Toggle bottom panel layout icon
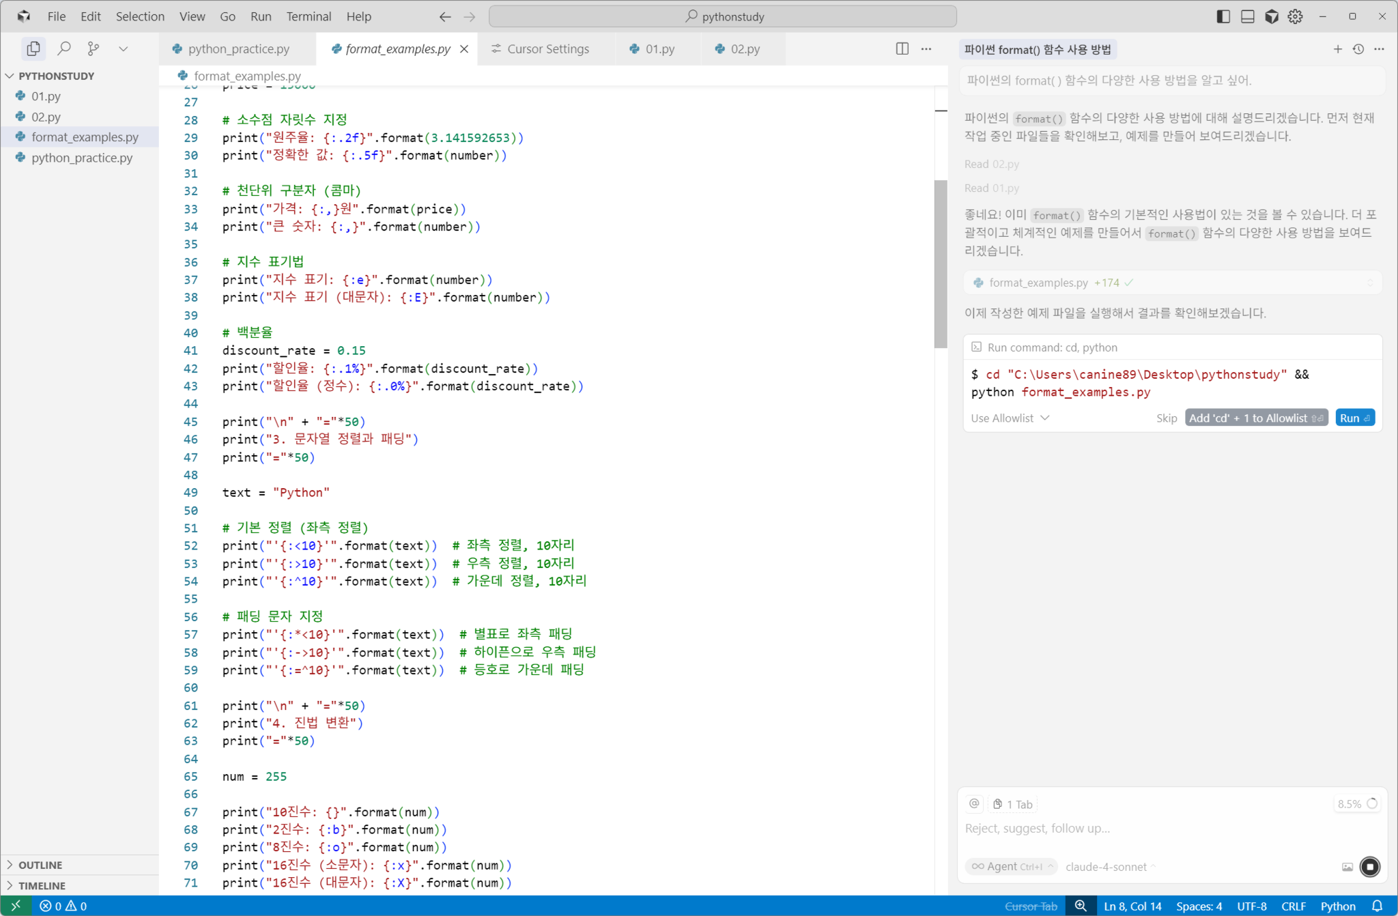The height and width of the screenshot is (916, 1398). point(1247,16)
